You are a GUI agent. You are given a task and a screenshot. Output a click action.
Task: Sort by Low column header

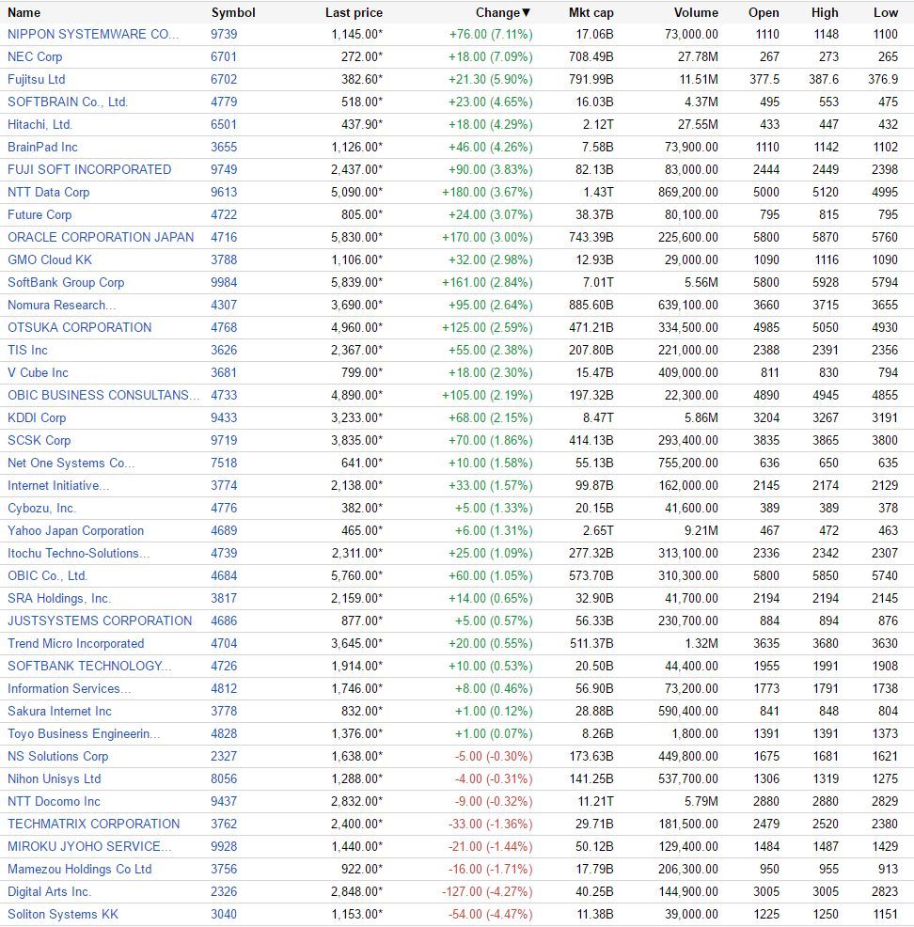click(885, 12)
